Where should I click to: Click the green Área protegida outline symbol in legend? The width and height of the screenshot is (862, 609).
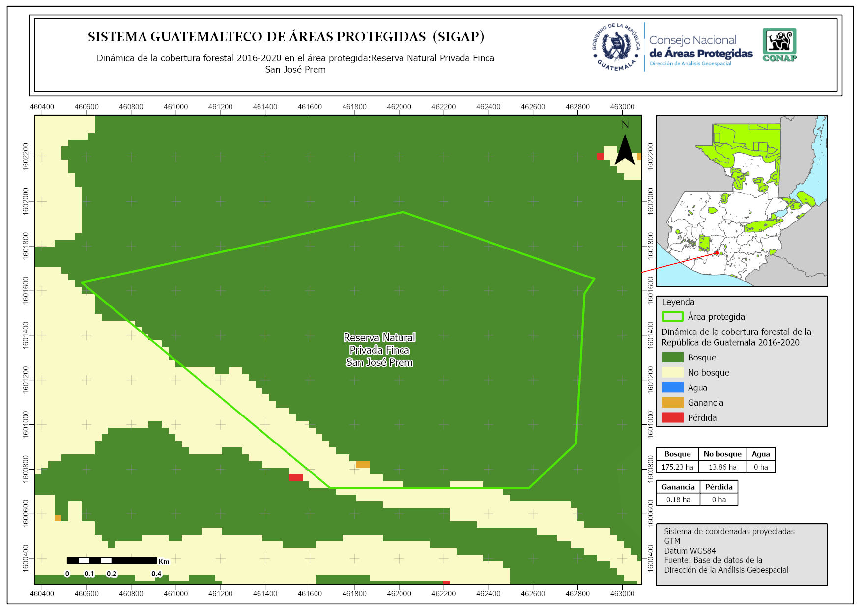click(672, 317)
